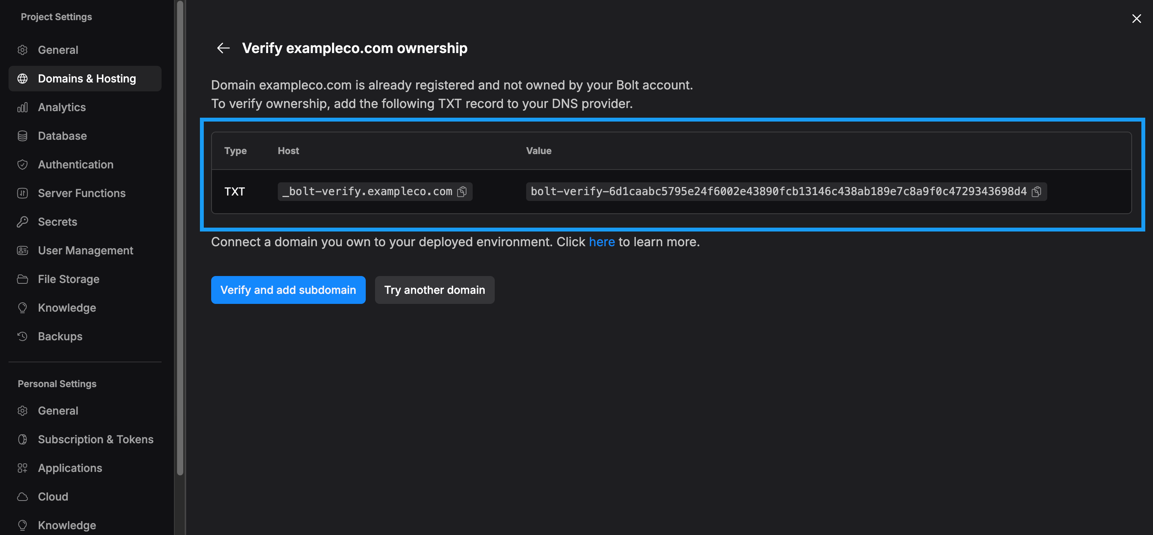The height and width of the screenshot is (535, 1153).
Task: Click the Secrets key icon
Action: [x=22, y=222]
